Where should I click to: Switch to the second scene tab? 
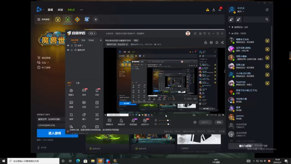[x=83, y=40]
